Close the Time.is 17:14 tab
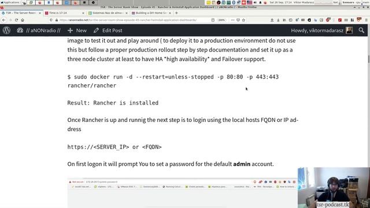 coord(83,13)
